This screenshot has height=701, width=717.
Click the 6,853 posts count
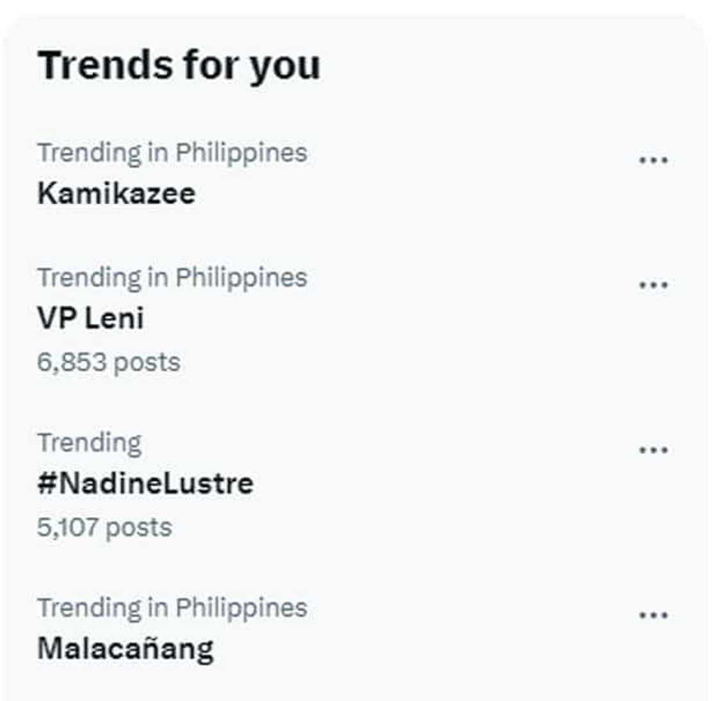coord(108,362)
